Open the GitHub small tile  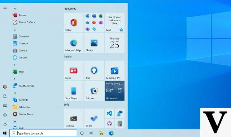click(109, 123)
